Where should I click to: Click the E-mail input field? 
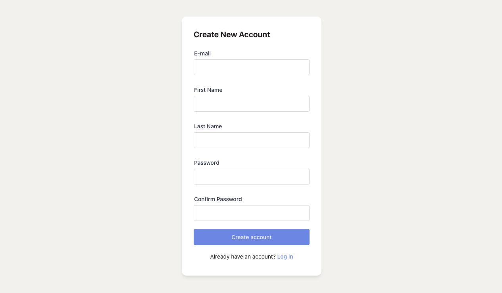(252, 67)
